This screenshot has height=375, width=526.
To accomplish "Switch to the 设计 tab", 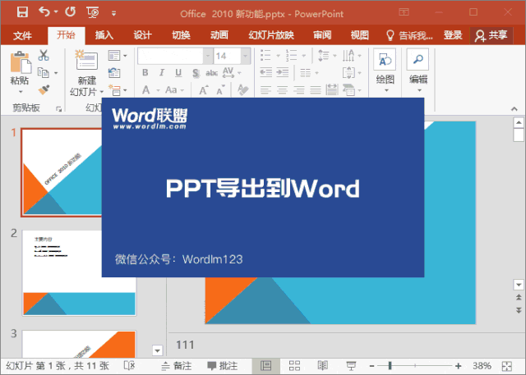I will click(142, 34).
